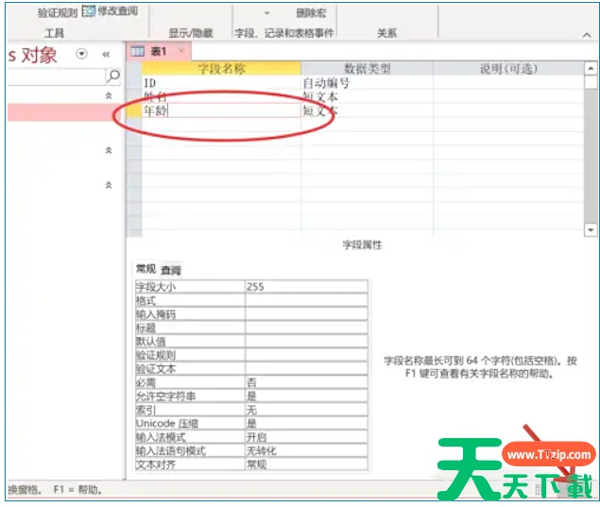This screenshot has height=507, width=600.
Task: Click the 验证规则 ribbon button
Action: (58, 12)
